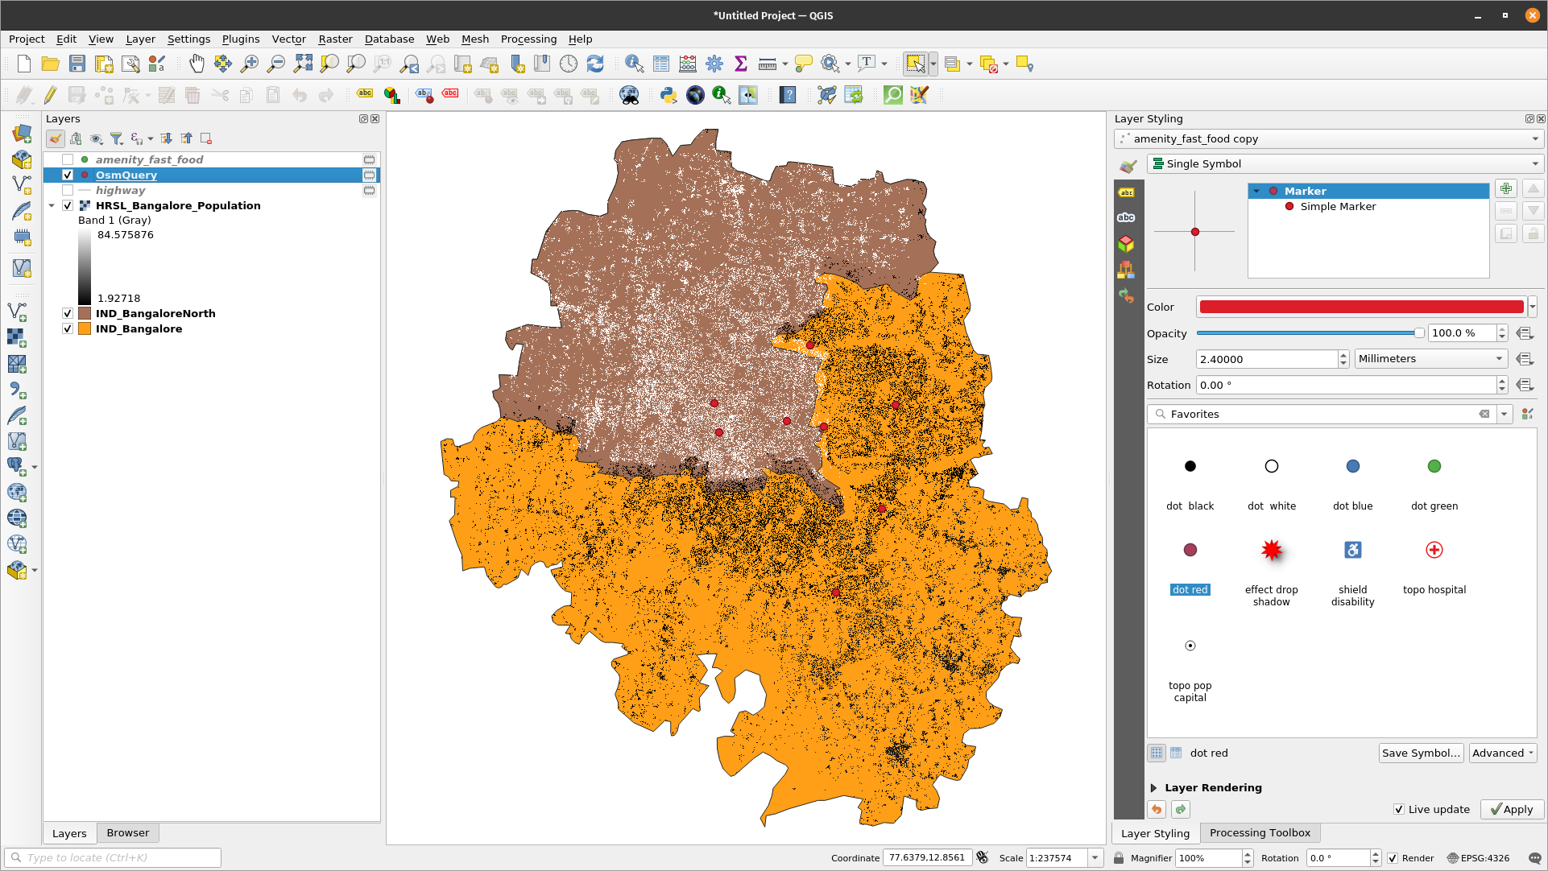Choose the dot blue symbol thumbnail
Viewport: 1548px width, 871px height.
point(1352,466)
